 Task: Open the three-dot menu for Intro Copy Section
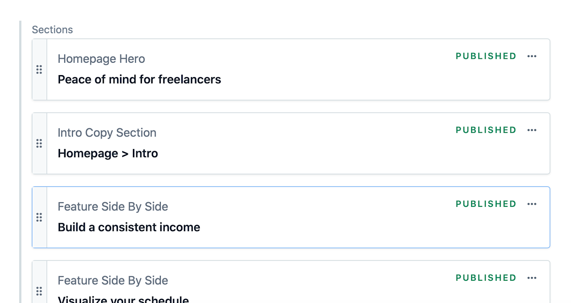tap(532, 130)
